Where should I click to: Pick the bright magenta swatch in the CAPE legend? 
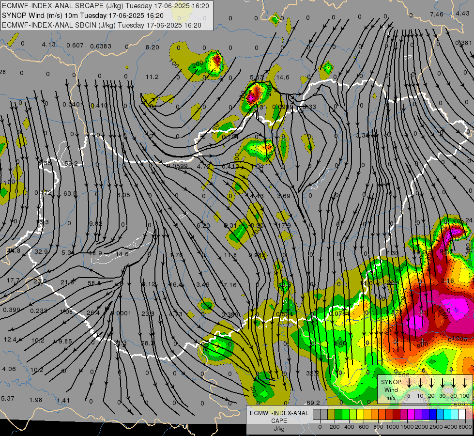coord(411,414)
